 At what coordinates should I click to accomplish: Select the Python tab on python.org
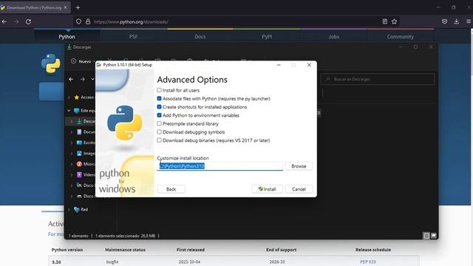pos(67,37)
